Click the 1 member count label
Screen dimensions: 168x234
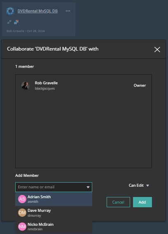tap(25, 66)
